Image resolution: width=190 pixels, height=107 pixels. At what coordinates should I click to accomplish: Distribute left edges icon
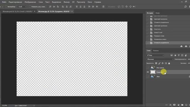tap(89, 7)
